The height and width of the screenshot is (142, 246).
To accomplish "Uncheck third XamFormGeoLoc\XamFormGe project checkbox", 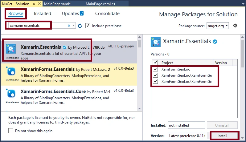I will 155,81.
